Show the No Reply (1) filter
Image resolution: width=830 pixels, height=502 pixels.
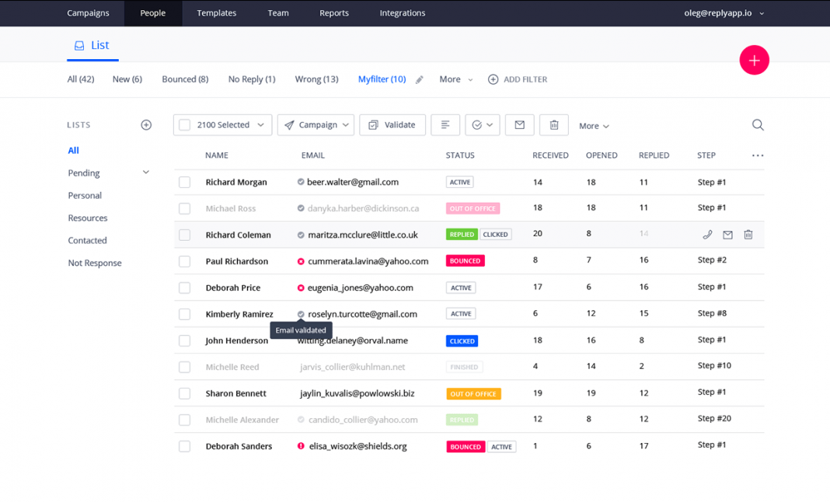point(252,79)
